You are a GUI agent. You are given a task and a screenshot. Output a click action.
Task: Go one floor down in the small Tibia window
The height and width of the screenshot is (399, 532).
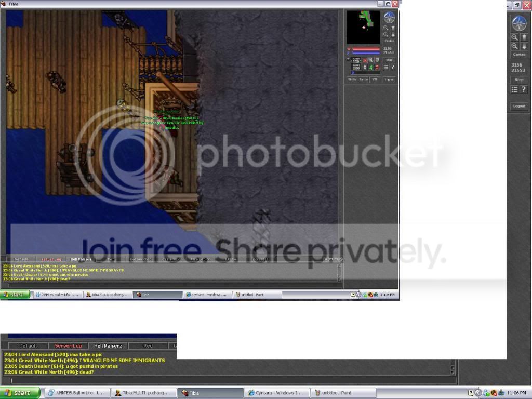point(393,35)
